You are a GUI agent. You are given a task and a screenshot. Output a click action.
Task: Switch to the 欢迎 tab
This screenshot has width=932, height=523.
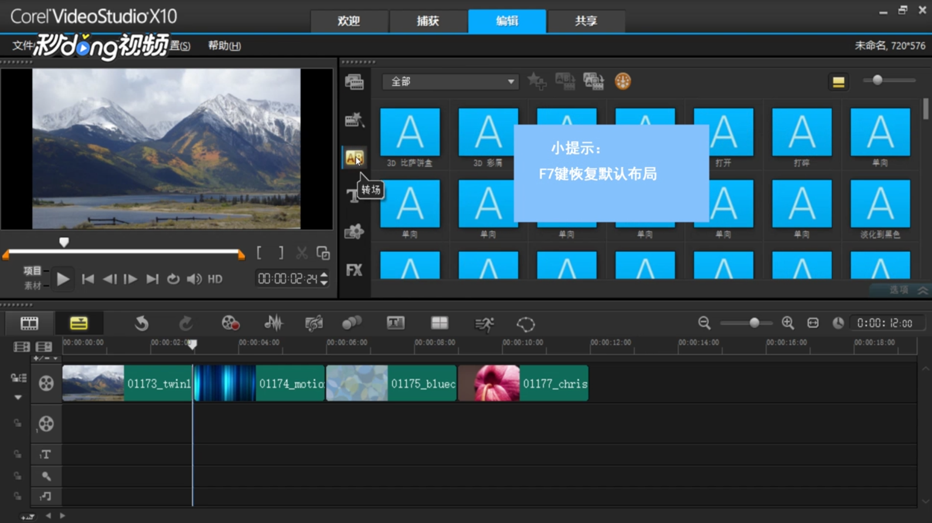pyautogui.click(x=349, y=21)
